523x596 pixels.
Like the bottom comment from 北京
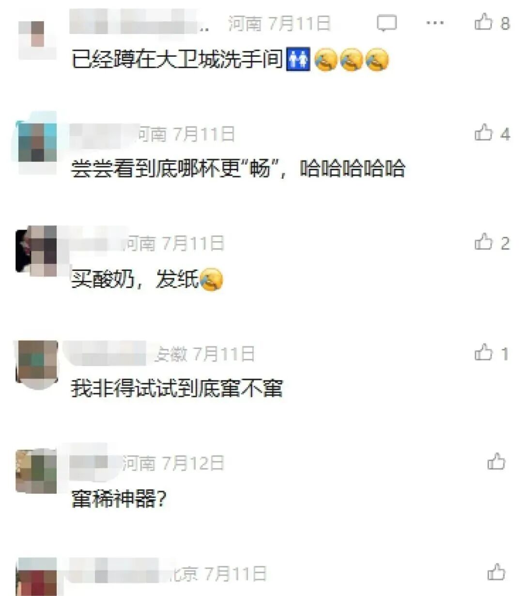point(496,572)
